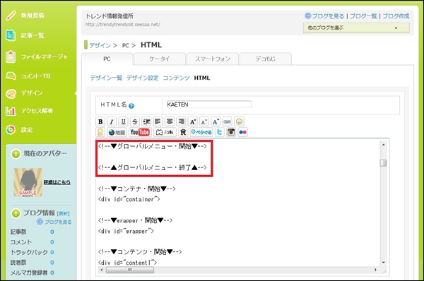Click the editor scroll up arrow
Image resolution: width=424 pixels, height=281 pixels.
384,145
